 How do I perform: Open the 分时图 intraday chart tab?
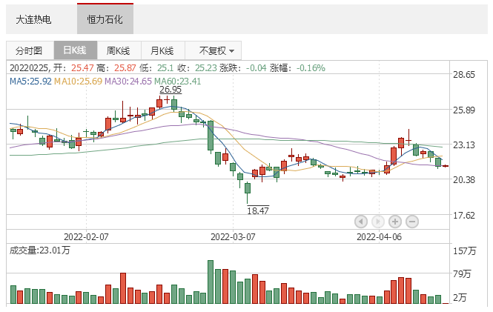(x=30, y=50)
